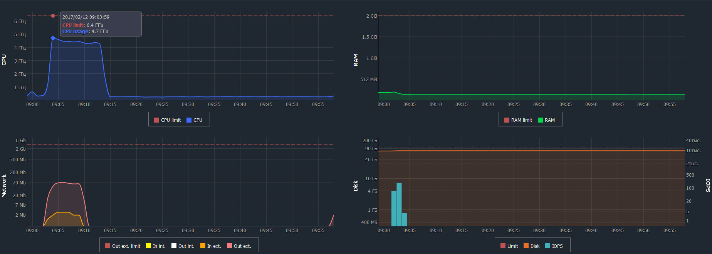The height and width of the screenshot is (254, 712).
Task: Click the green RAM color swatch
Action: click(x=540, y=120)
